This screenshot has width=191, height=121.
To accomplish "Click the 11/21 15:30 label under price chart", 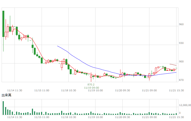I will (177, 90).
